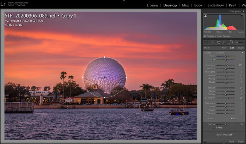The width and height of the screenshot is (246, 144).
Task: Click the radial filter's bottom resize handle
Action: pos(104,97)
